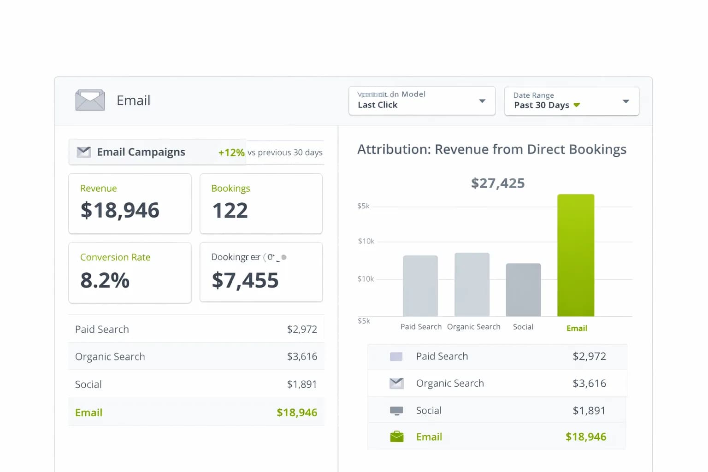Image resolution: width=708 pixels, height=472 pixels.
Task: Select Paid Search $2,972 legend row
Action: (x=497, y=356)
